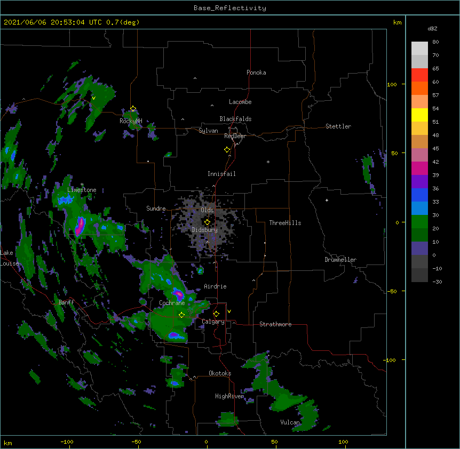460x449 pixels.
Task: Click the RockyMH label
Action: (131, 121)
